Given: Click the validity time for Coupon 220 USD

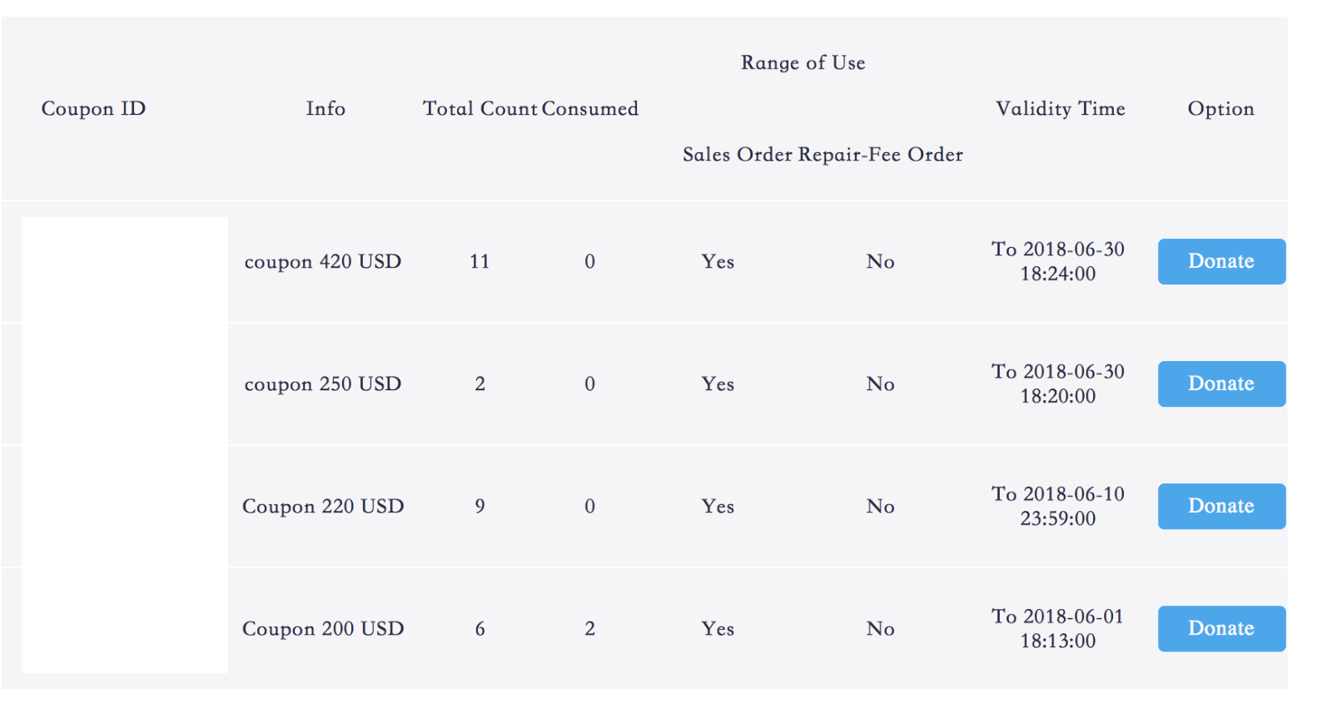Looking at the screenshot, I should (x=1057, y=506).
